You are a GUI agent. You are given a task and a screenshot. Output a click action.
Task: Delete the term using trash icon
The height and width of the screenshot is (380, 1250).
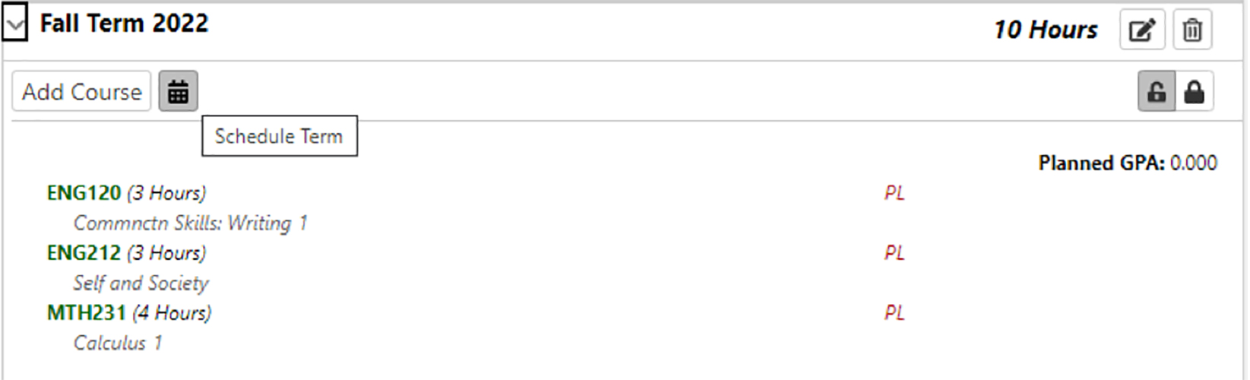point(1192,30)
